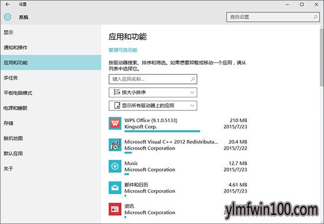Viewport: 324px width, 224px height.
Task: Select the Music app entry name
Action: click(131, 163)
